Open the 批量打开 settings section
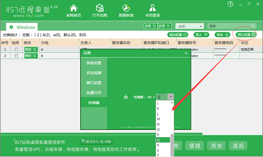 (x=94, y=92)
